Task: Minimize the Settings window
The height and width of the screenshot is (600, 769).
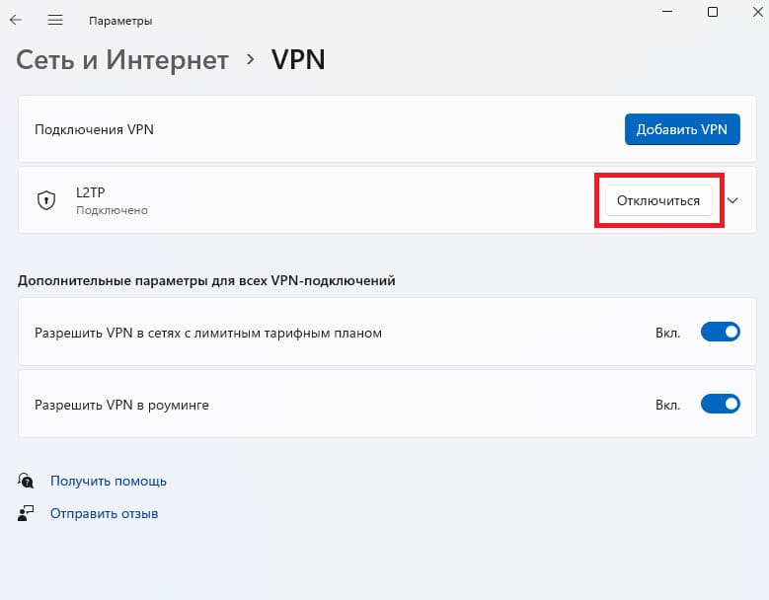Action: (x=667, y=11)
